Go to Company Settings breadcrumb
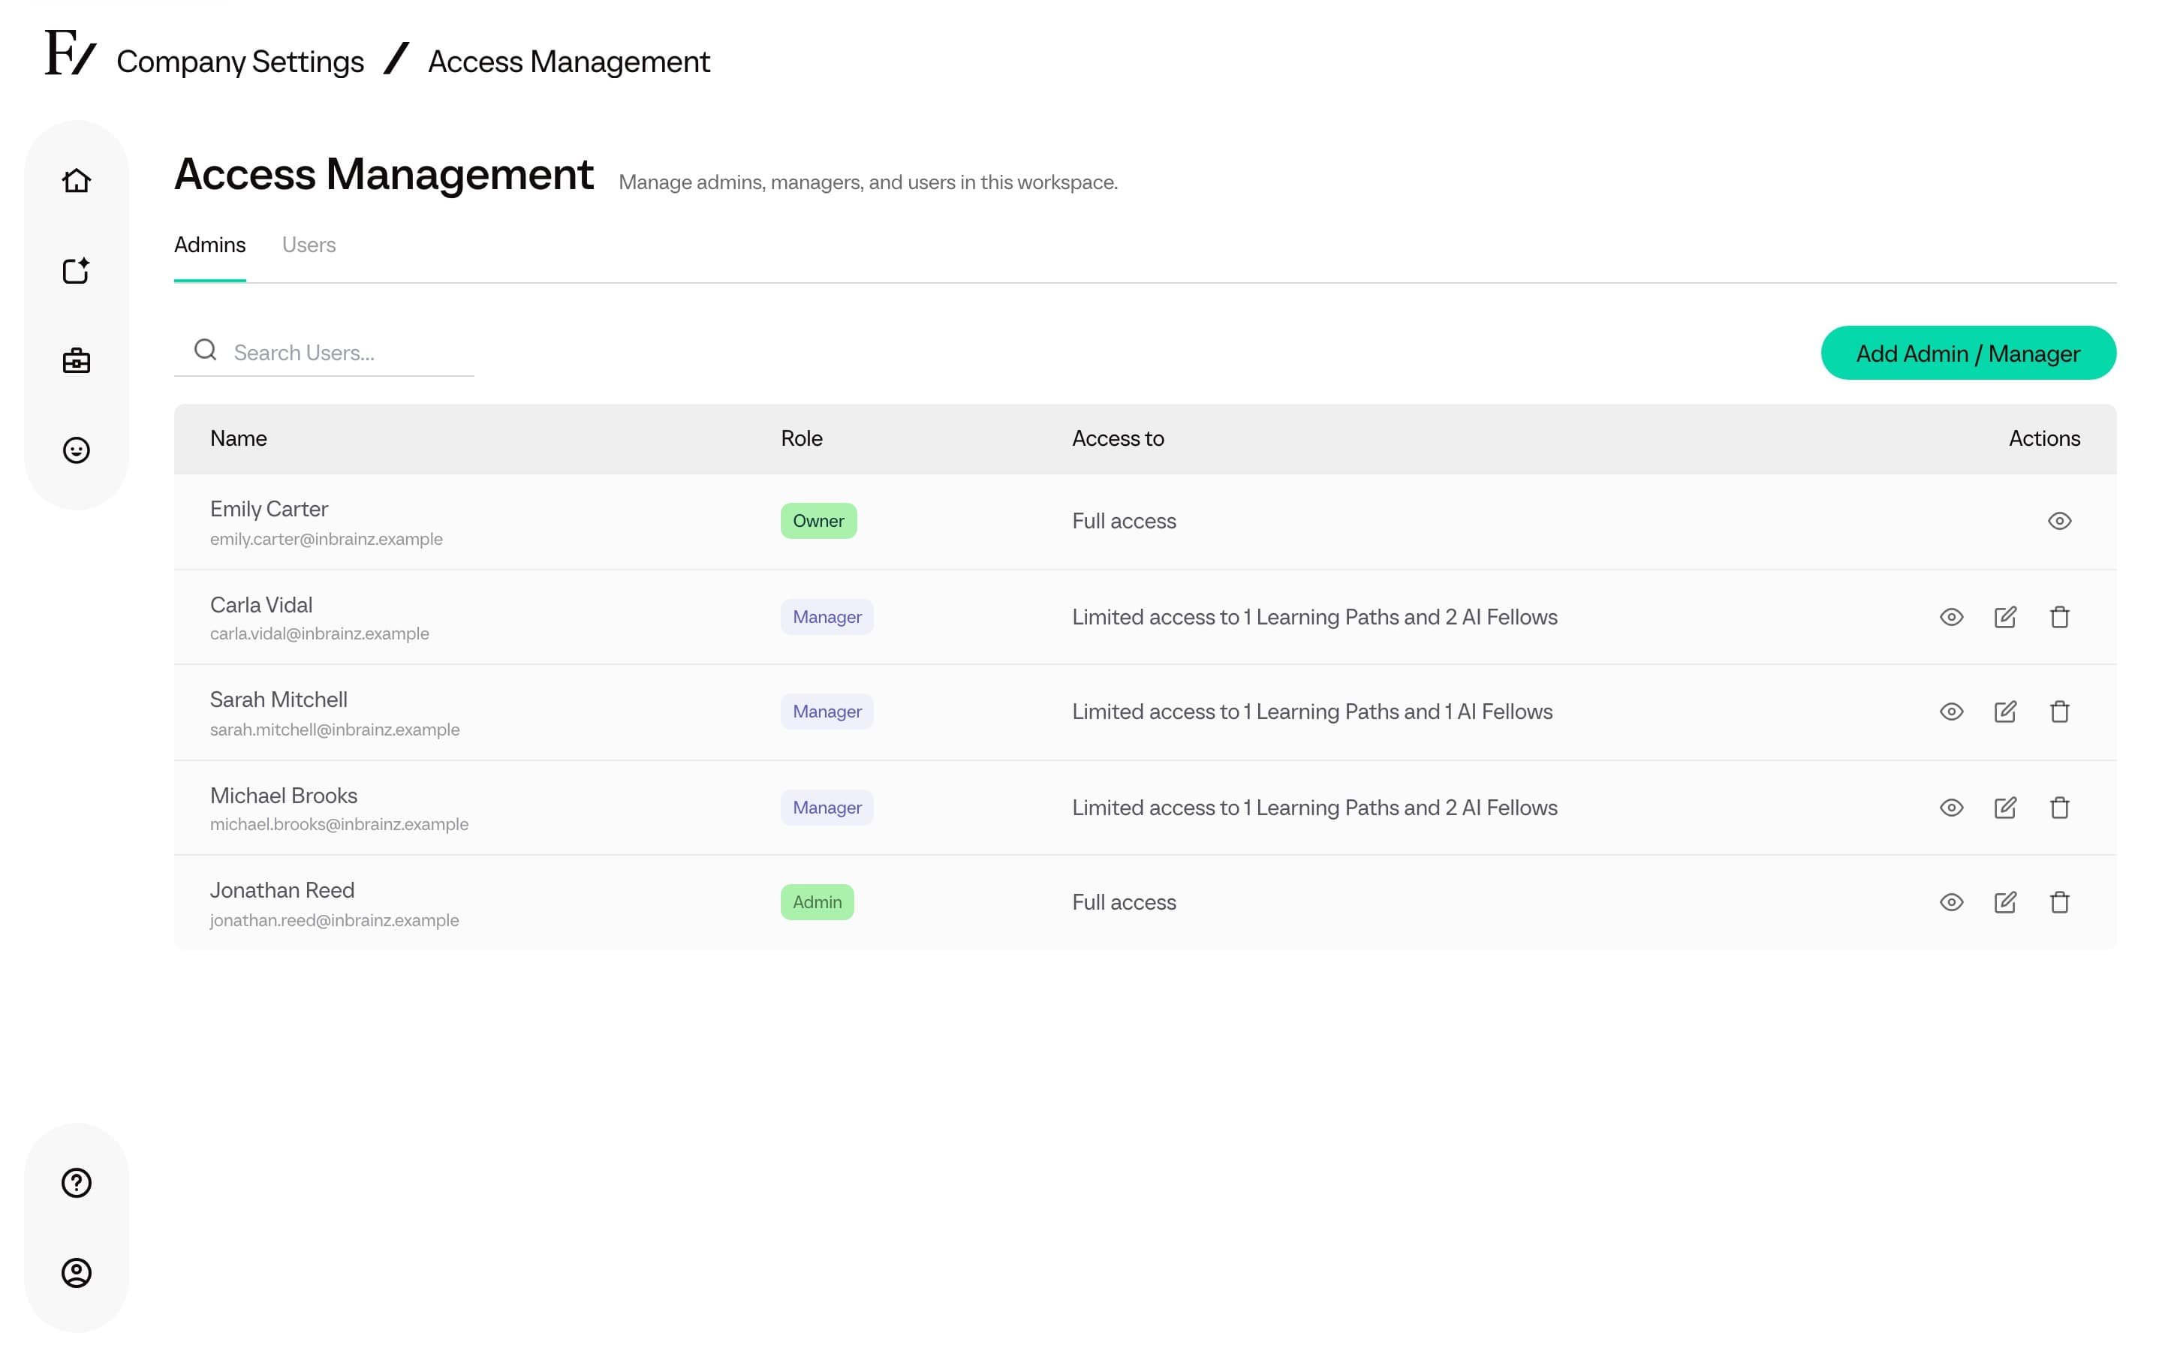Viewport: 2162px width, 1351px height. [x=240, y=62]
